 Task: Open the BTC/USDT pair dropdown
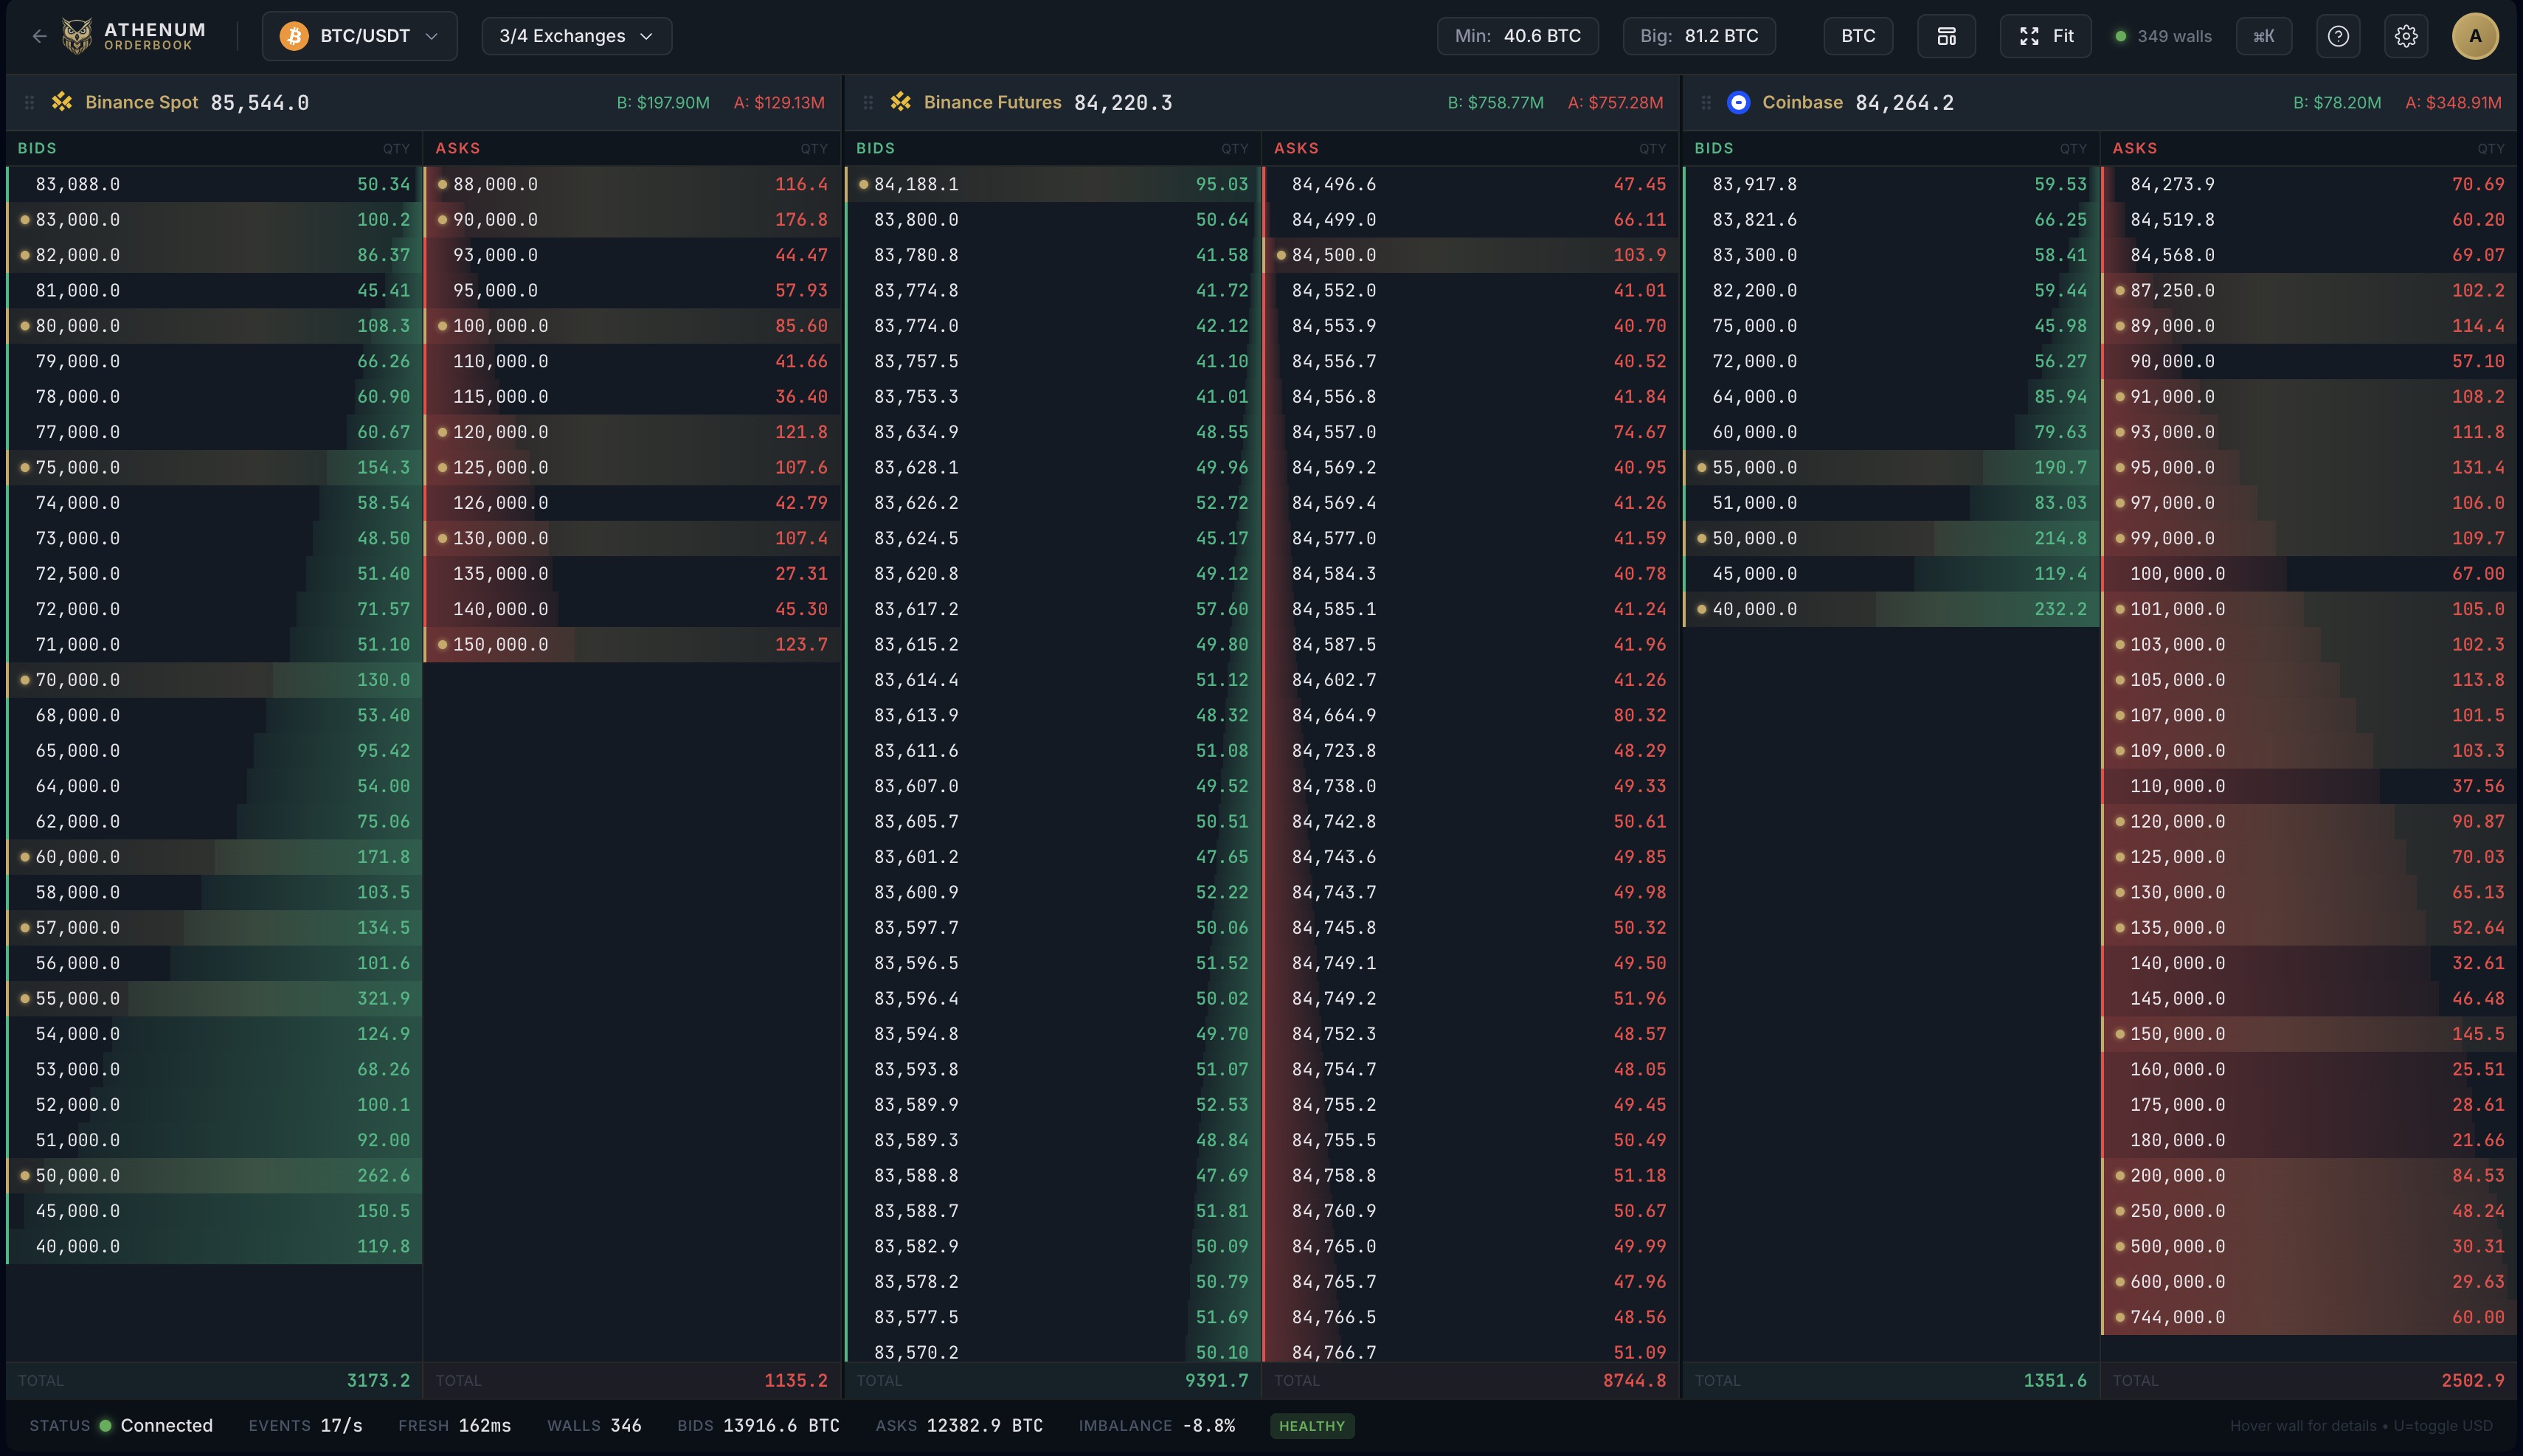pos(360,36)
